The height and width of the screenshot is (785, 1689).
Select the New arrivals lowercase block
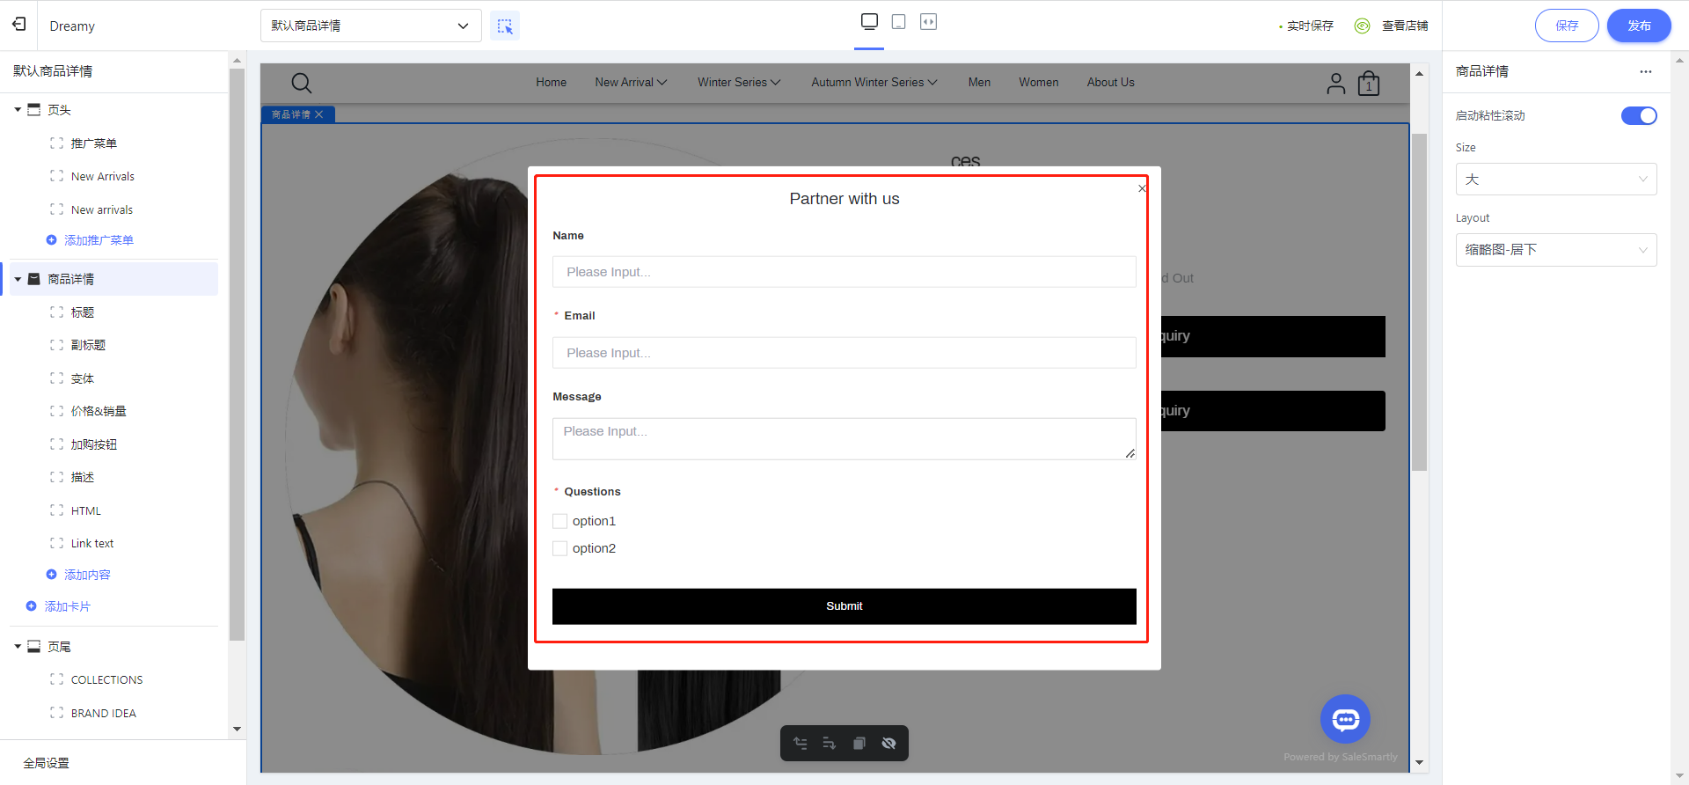click(x=102, y=209)
